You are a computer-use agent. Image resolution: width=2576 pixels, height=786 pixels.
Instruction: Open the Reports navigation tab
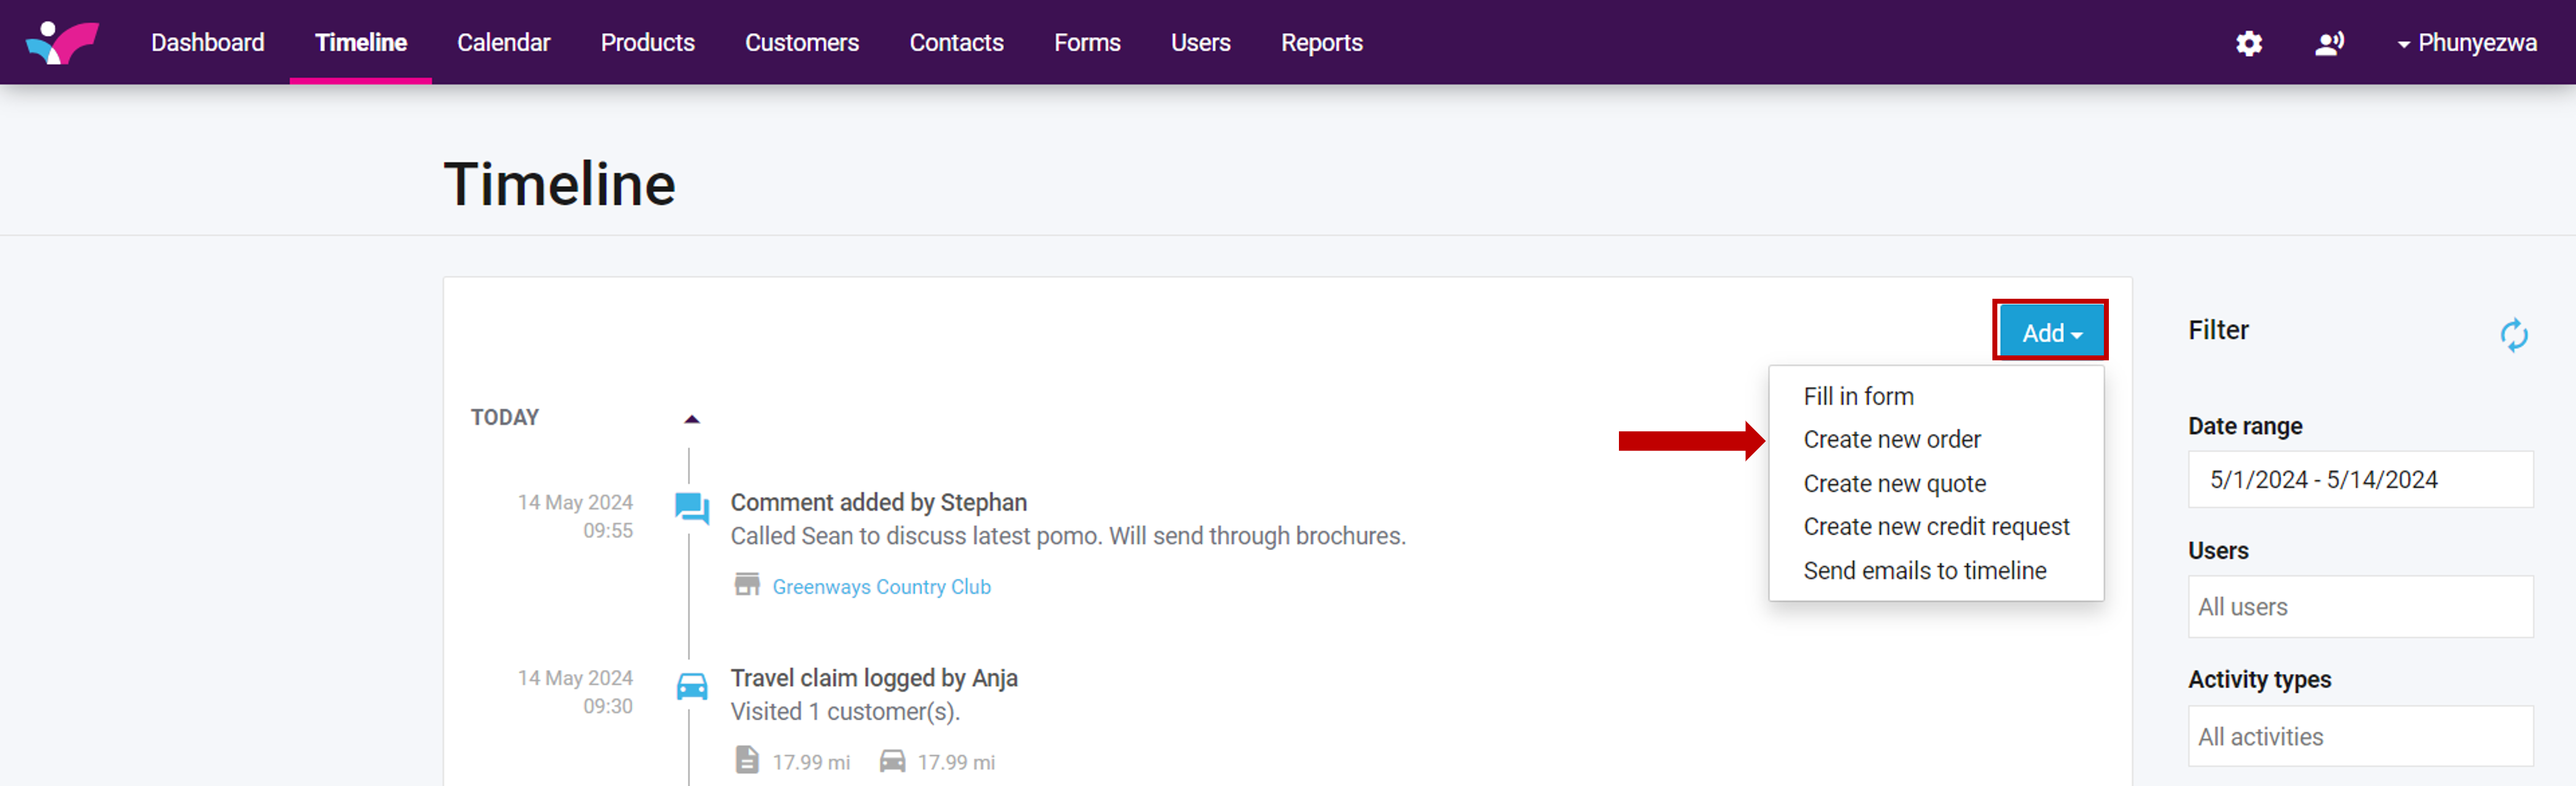click(x=1321, y=43)
